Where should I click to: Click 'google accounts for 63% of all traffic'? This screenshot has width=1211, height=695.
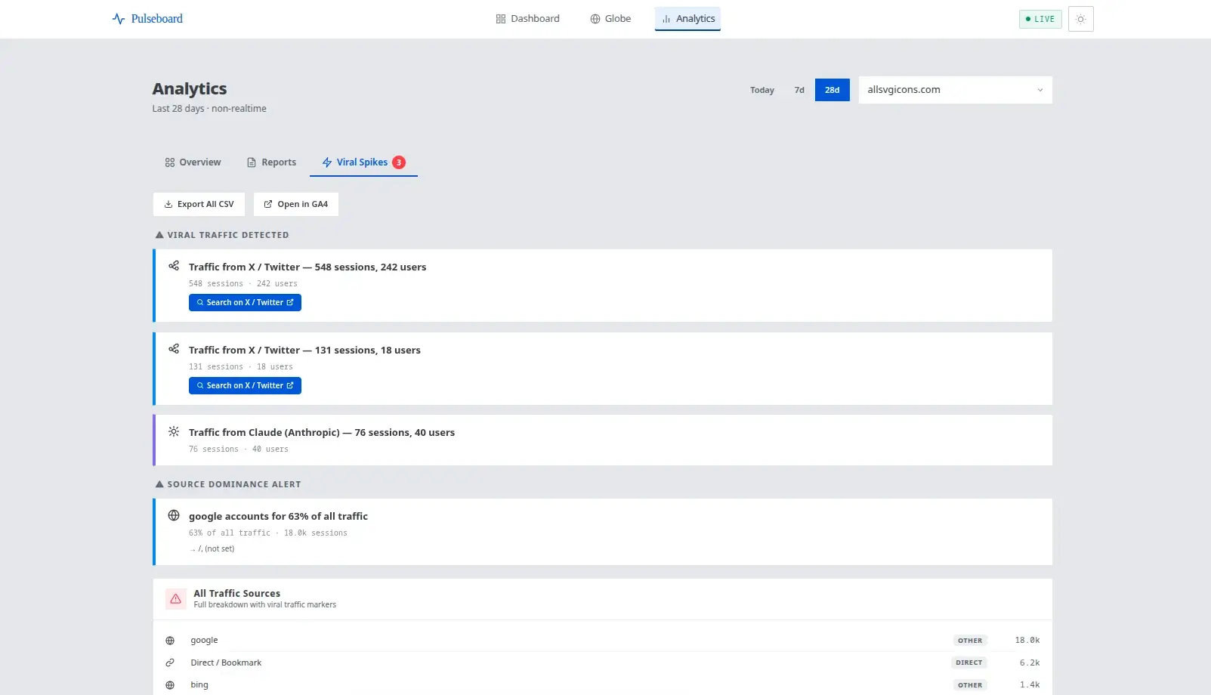tap(278, 517)
